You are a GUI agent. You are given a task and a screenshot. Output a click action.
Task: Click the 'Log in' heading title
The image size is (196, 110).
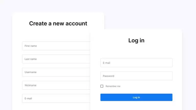(x=136, y=40)
